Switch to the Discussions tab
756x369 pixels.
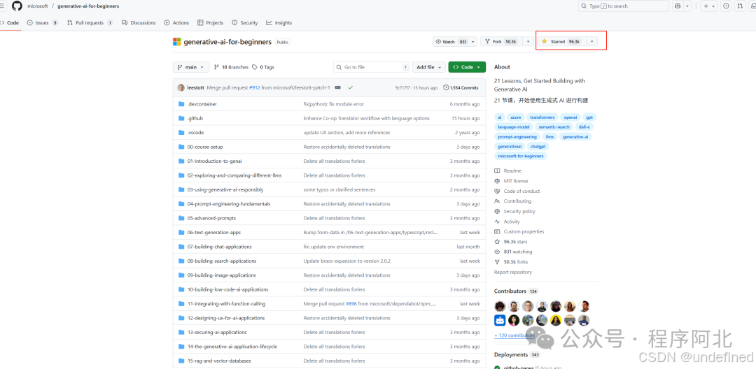tap(139, 22)
